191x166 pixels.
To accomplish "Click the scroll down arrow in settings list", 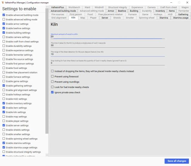I will [x=47, y=155].
